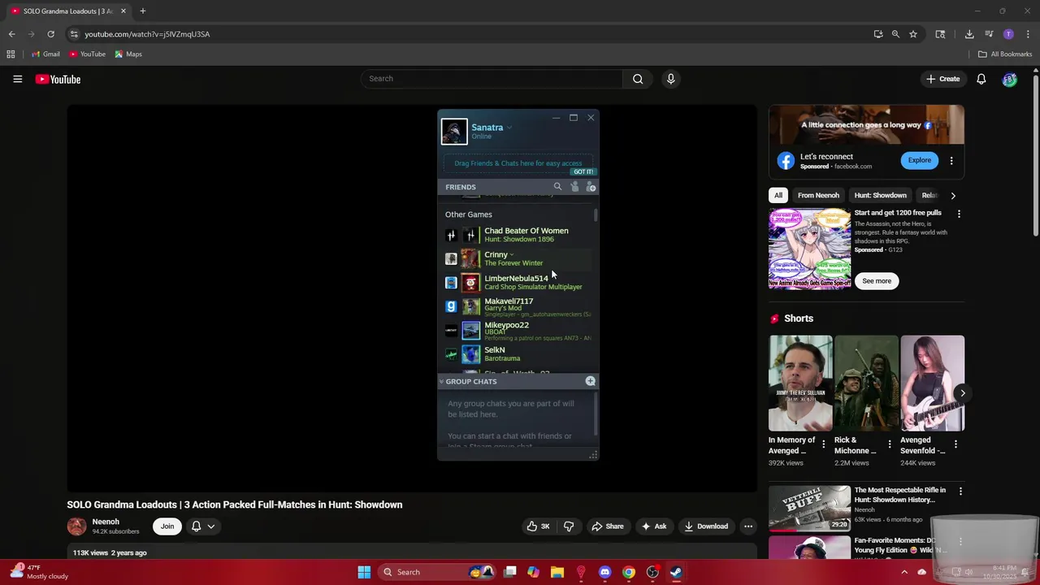
Task: Click the YouTube search input field
Action: [492, 79]
